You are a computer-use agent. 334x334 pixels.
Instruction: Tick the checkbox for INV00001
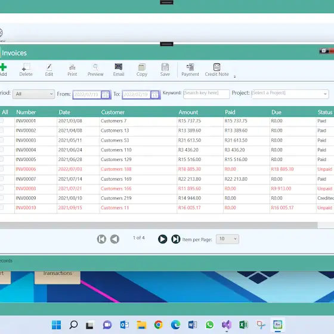1,120
